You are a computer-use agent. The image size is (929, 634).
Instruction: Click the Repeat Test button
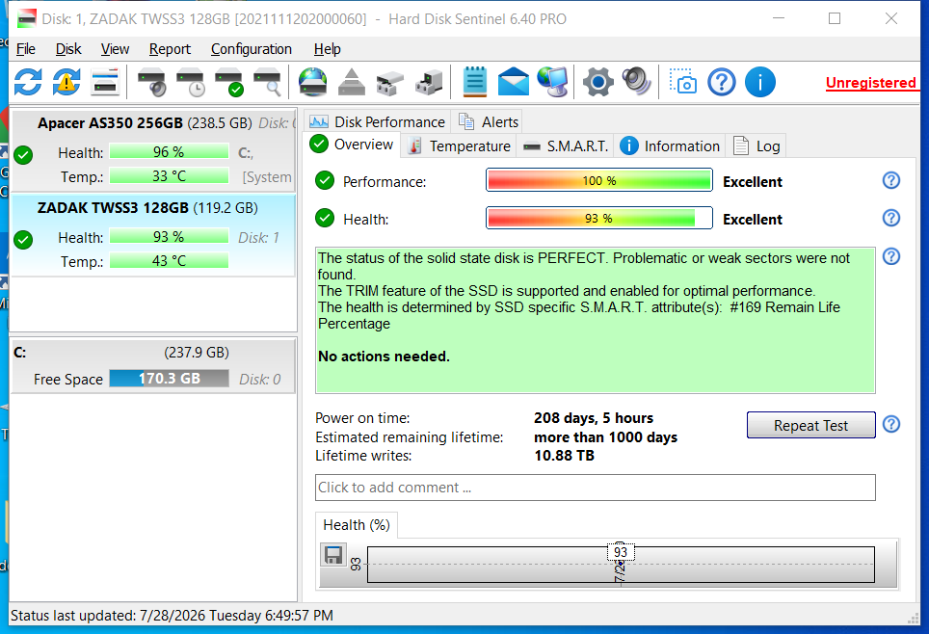point(810,425)
